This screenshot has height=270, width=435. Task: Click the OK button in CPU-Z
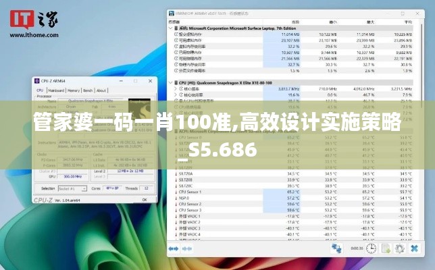tap(145, 200)
